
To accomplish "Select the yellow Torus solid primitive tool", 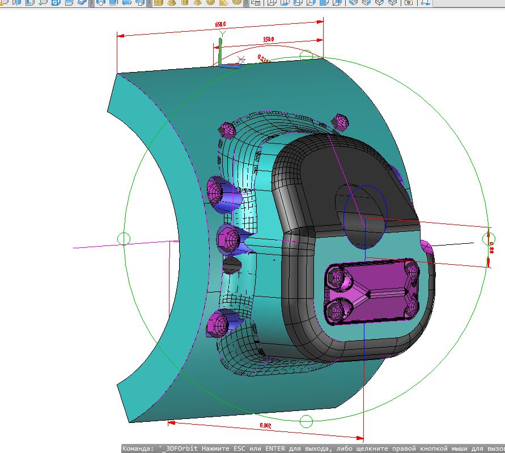I will 237,3.
